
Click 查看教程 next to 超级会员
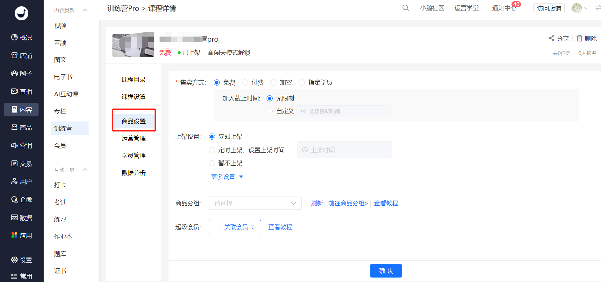tap(280, 227)
